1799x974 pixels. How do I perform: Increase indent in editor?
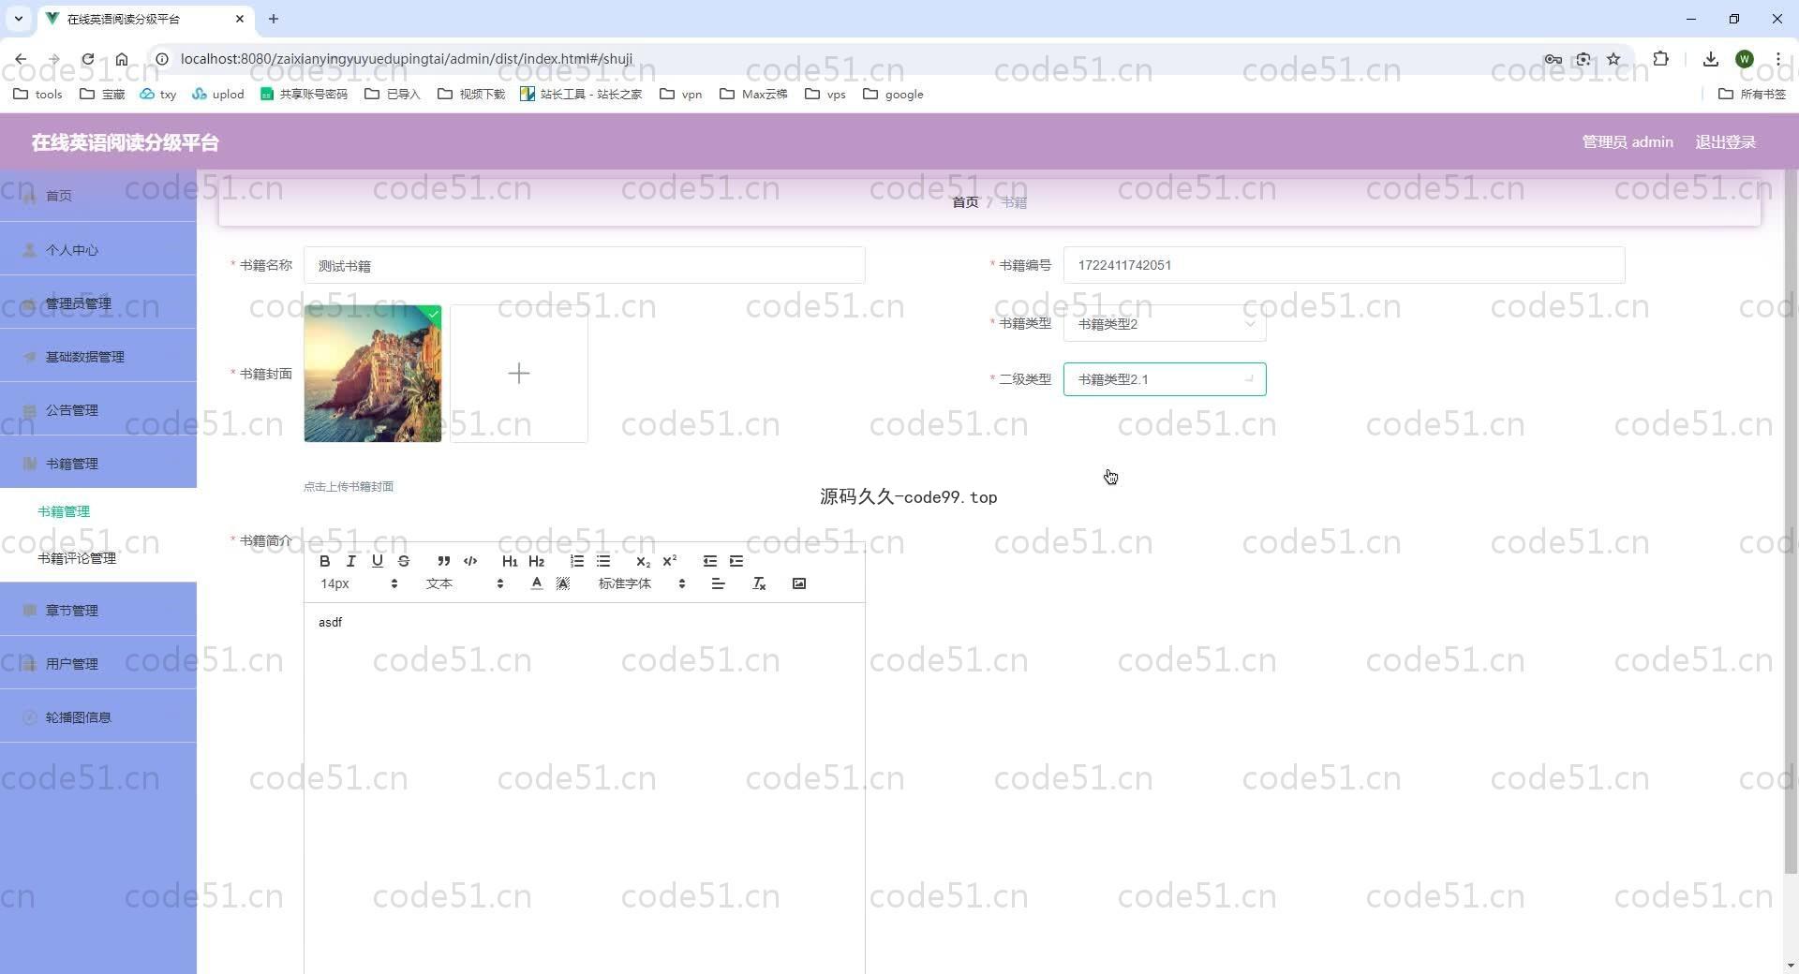[736, 561]
